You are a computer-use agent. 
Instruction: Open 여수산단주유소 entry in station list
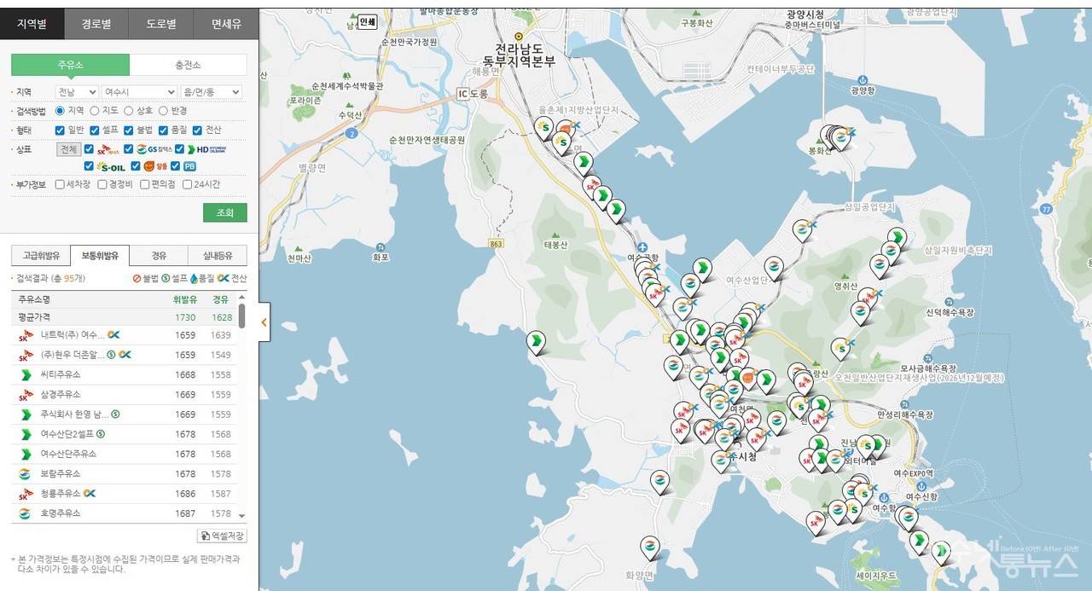(68, 455)
